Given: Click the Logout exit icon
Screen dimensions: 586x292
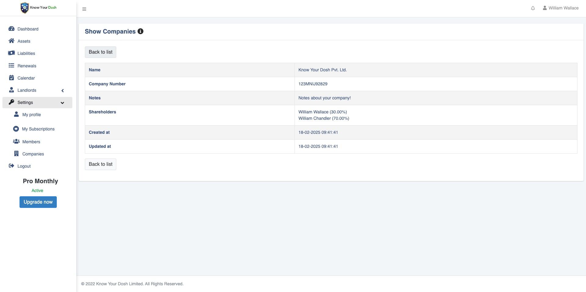Looking at the screenshot, I should [12, 166].
